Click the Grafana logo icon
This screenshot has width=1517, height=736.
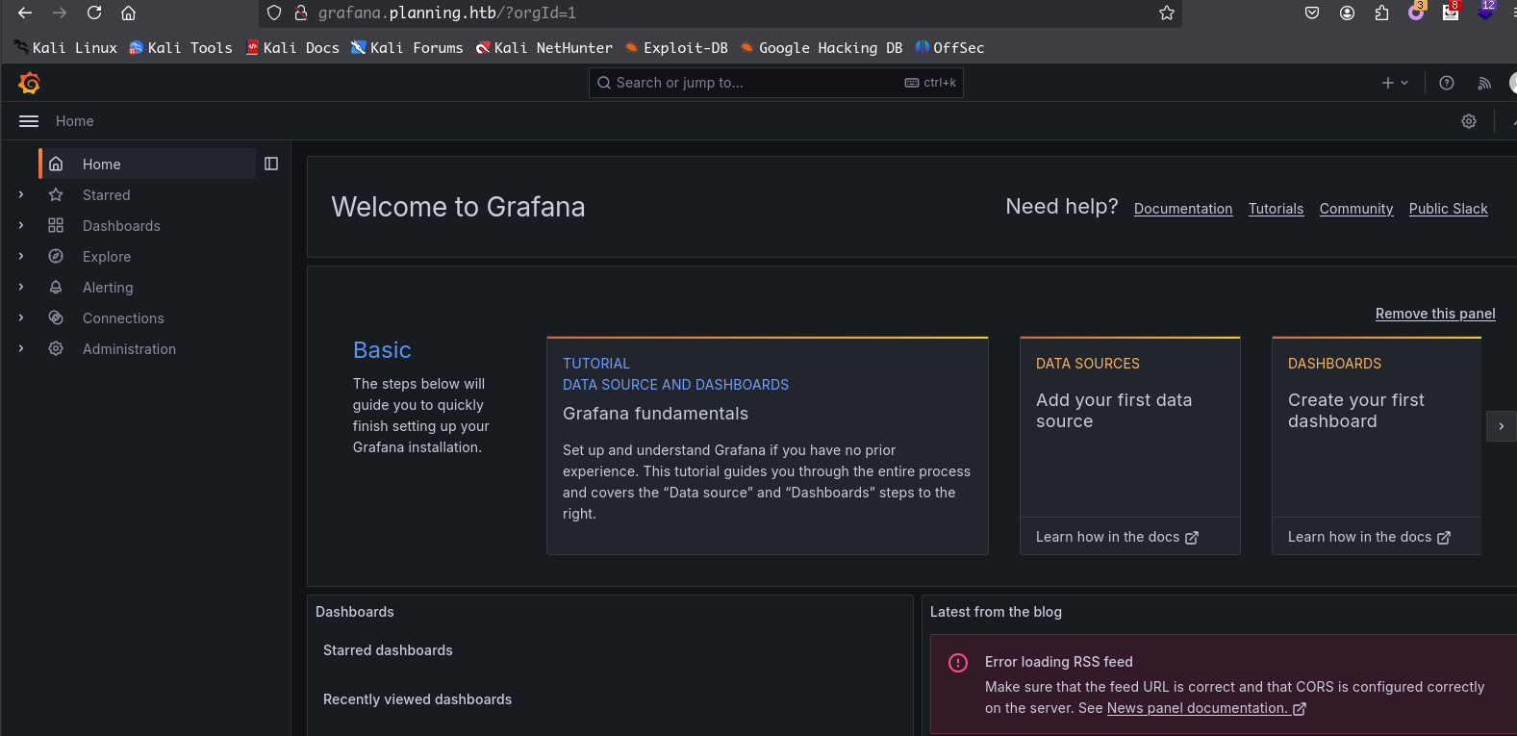pos(29,83)
